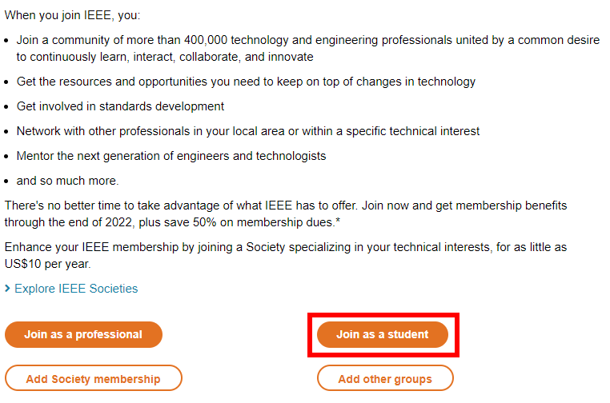610x403 pixels.
Task: Click the "Mentor the next generation" bullet text
Action: 171,156
